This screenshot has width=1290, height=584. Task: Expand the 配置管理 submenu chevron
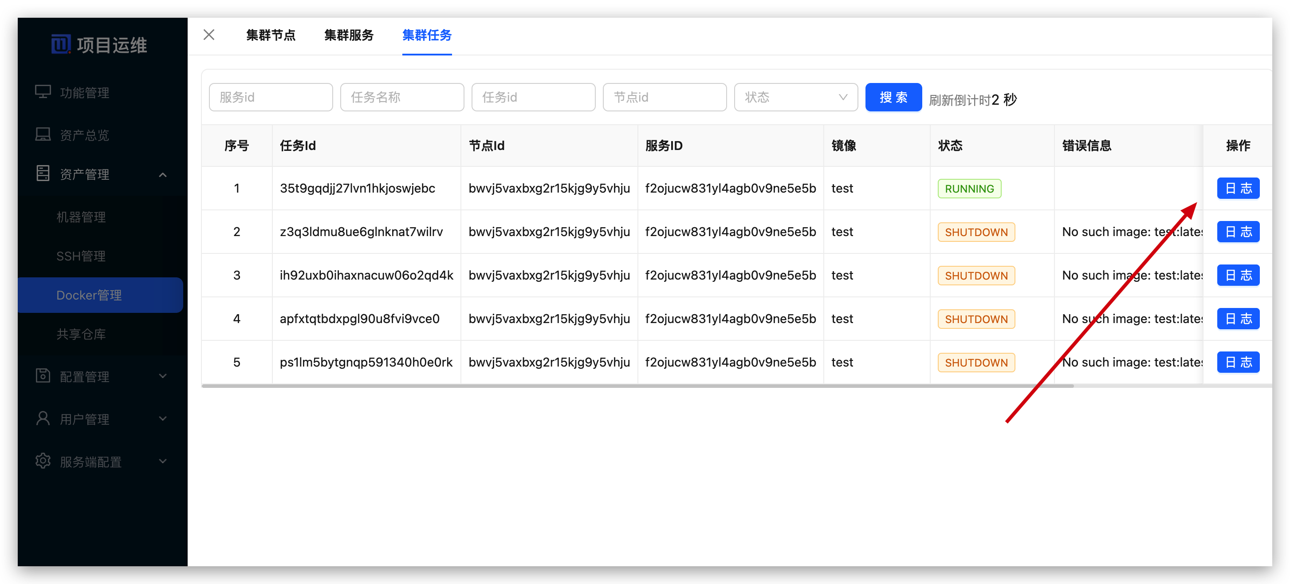[162, 375]
